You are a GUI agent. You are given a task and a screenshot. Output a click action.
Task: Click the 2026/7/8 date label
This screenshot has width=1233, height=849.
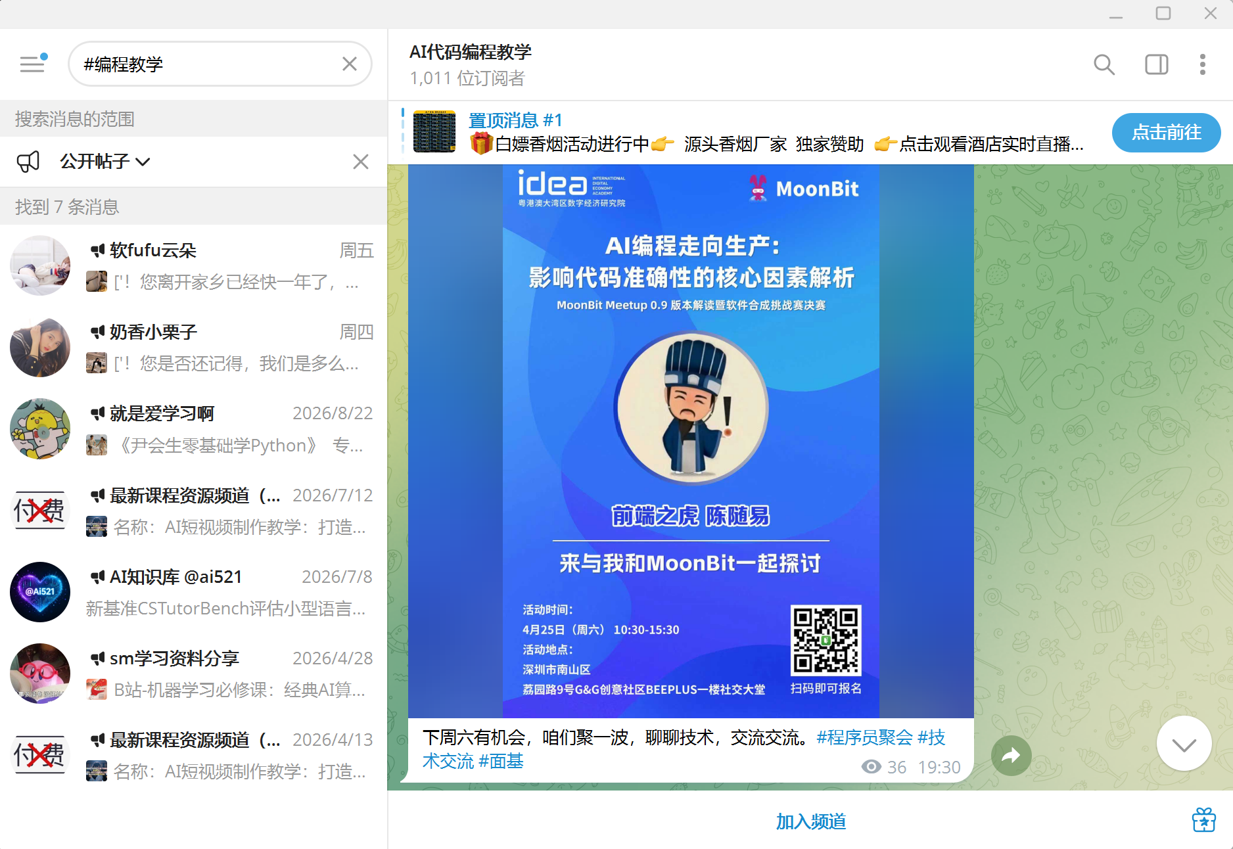pos(337,577)
